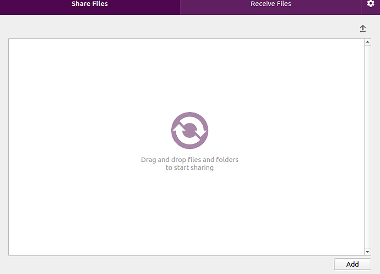The width and height of the screenshot is (380, 274).
Task: Click the "Drag and drop files and folders" text
Action: 189,160
